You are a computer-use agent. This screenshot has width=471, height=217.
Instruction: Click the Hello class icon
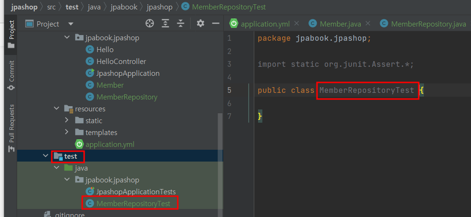[x=89, y=50]
